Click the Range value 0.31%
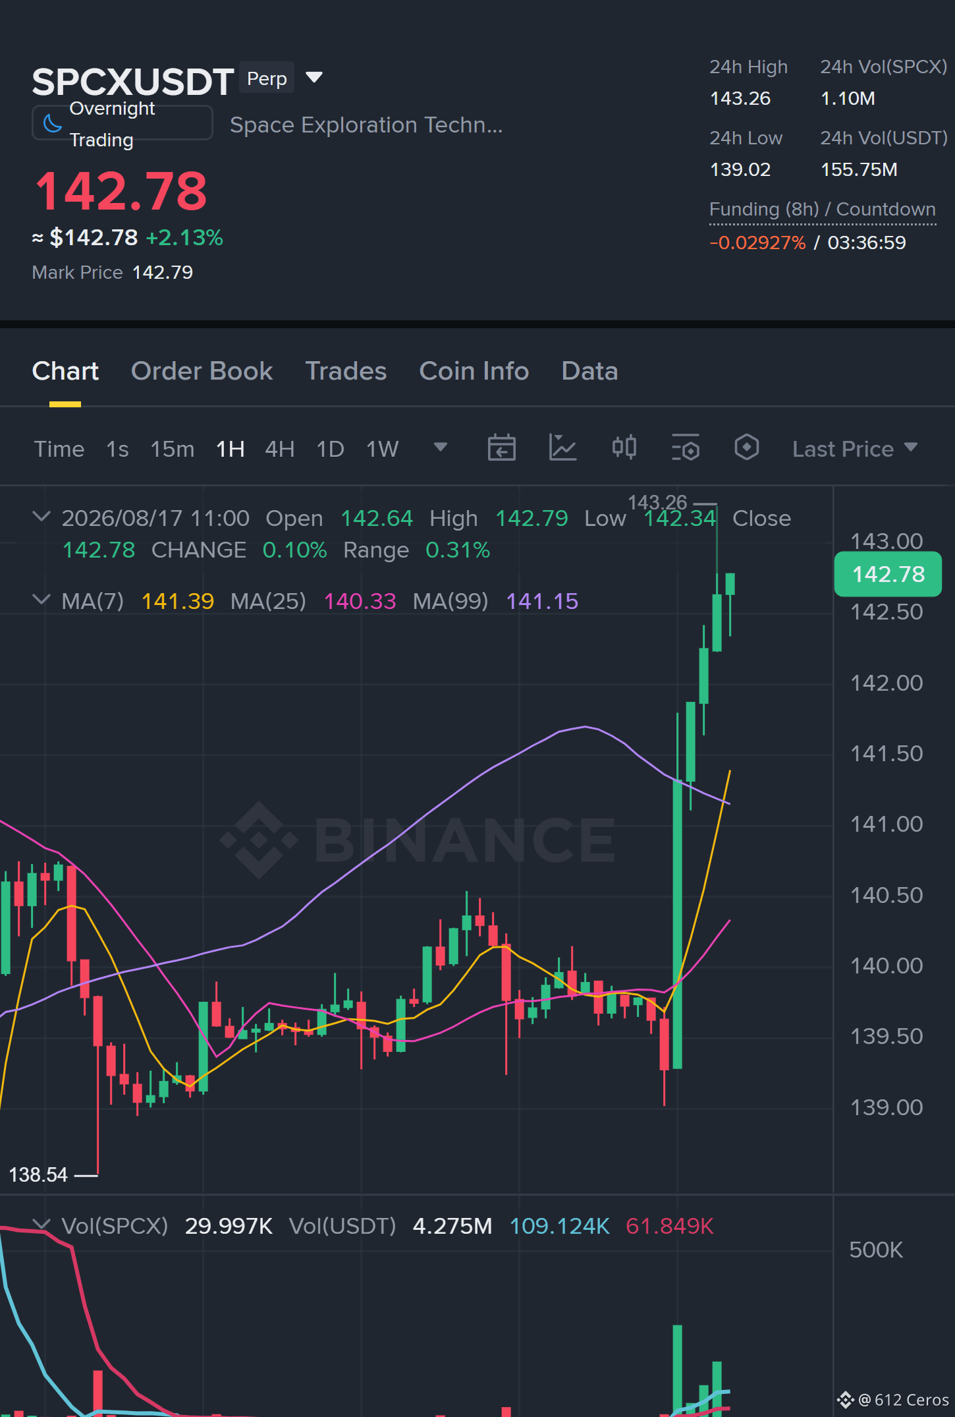 (x=458, y=550)
